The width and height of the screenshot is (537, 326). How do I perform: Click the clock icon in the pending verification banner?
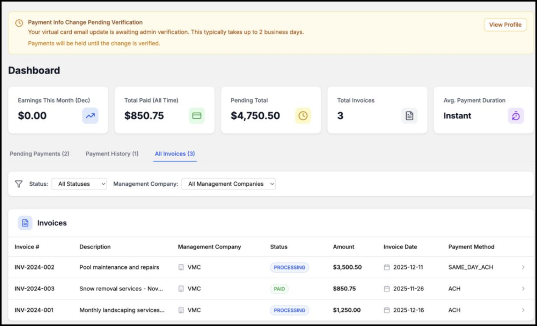click(19, 23)
